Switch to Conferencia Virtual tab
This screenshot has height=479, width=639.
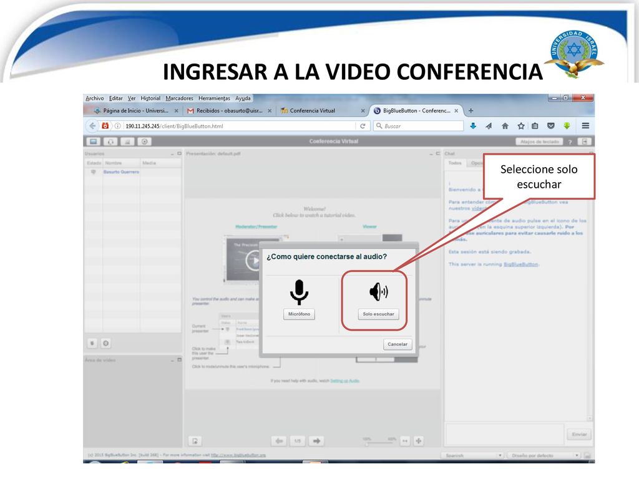[x=322, y=110]
